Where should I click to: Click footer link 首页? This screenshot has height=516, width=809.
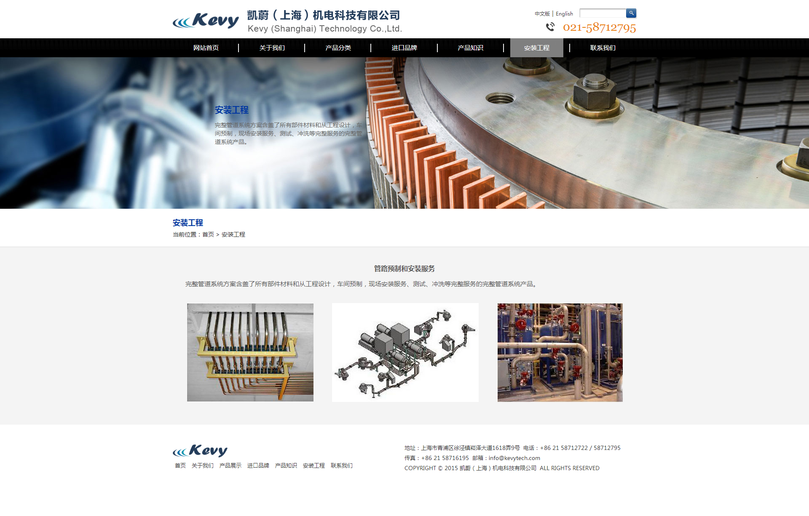pyautogui.click(x=180, y=465)
